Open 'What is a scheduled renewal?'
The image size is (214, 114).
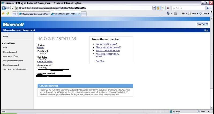point(108,47)
